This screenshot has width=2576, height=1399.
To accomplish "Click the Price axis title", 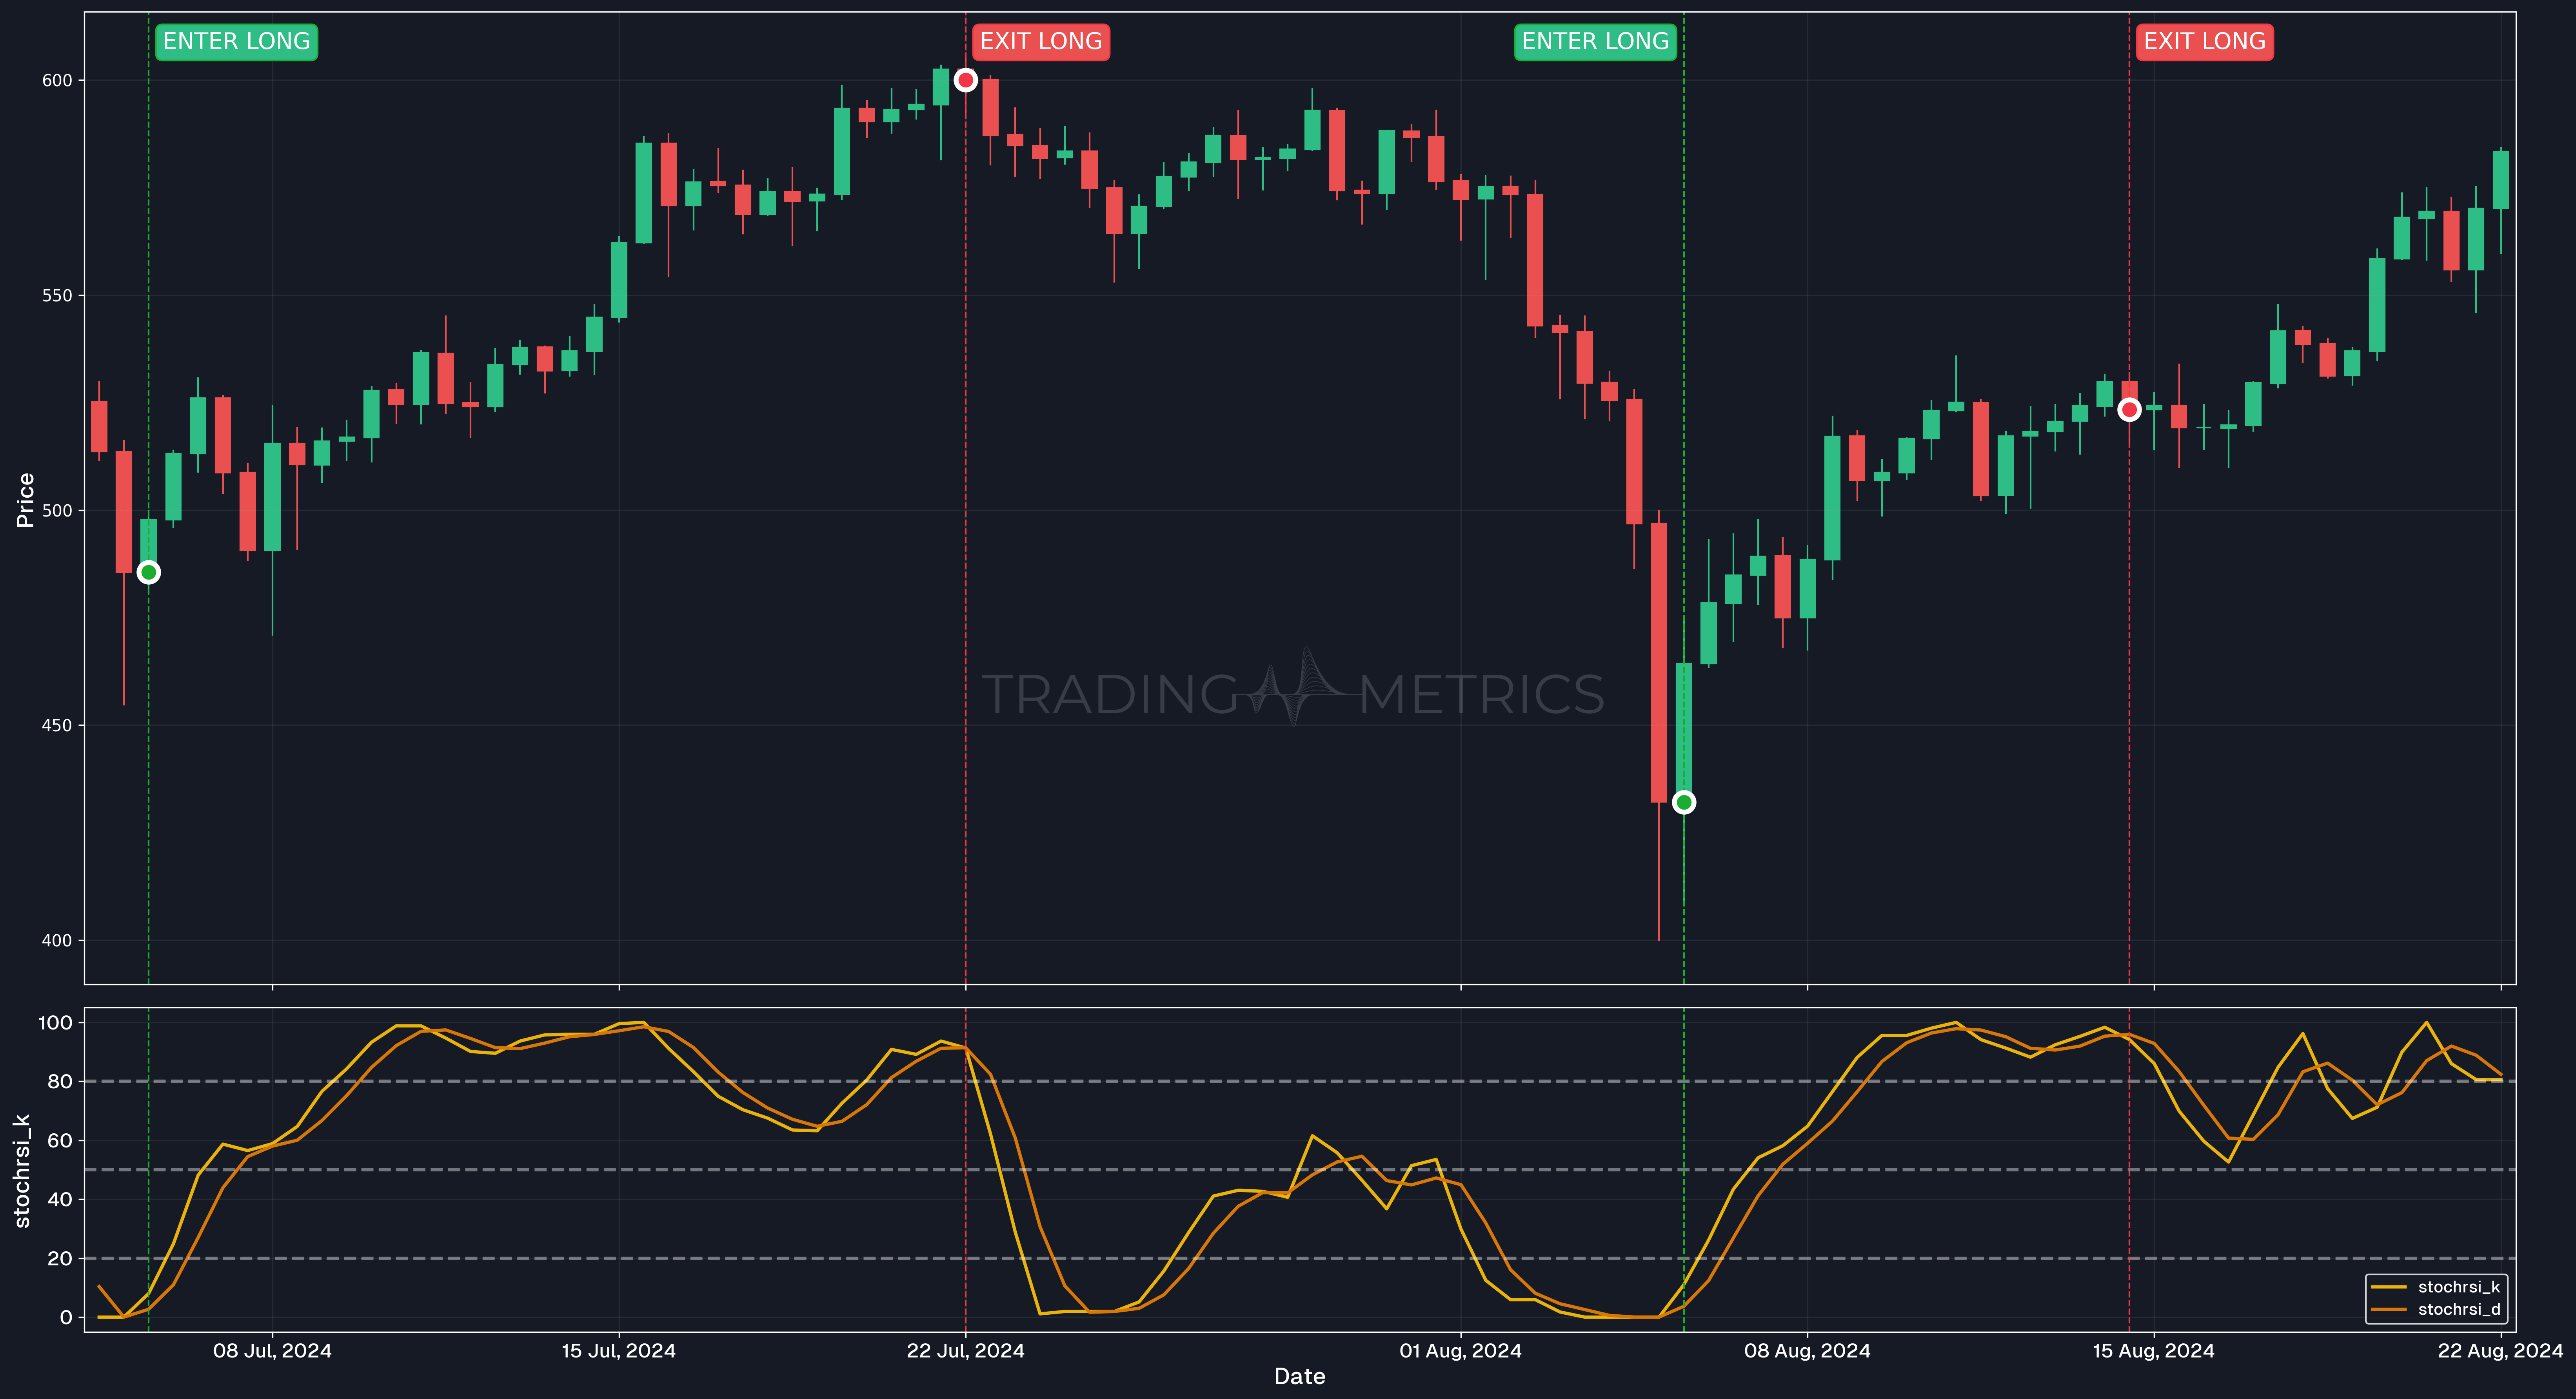I will [x=25, y=500].
